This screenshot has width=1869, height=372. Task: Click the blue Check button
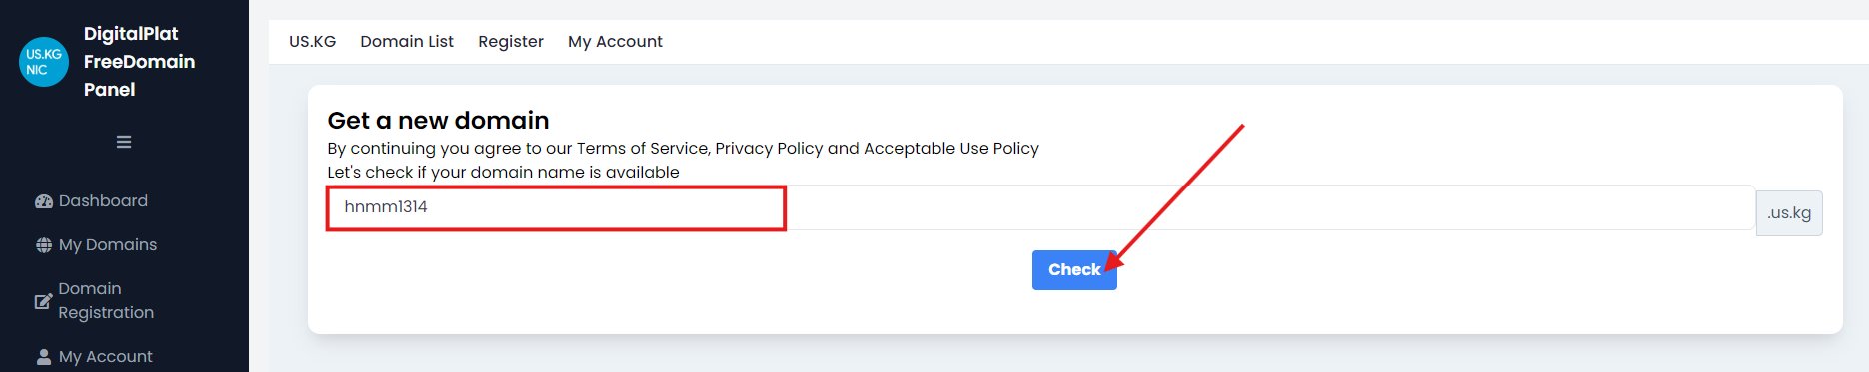pyautogui.click(x=1074, y=270)
